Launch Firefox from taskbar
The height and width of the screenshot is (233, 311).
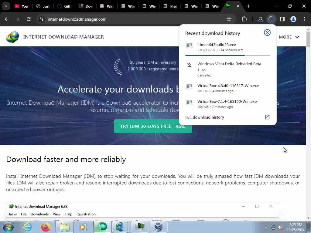tap(46, 227)
